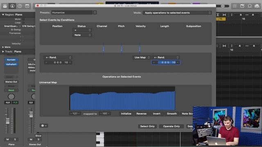Click the Bnce button on Stereo Out

click(38, 136)
